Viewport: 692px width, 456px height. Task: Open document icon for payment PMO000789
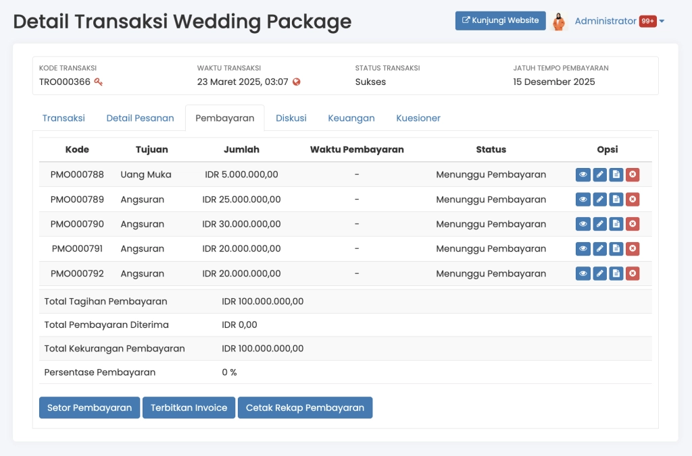(616, 200)
